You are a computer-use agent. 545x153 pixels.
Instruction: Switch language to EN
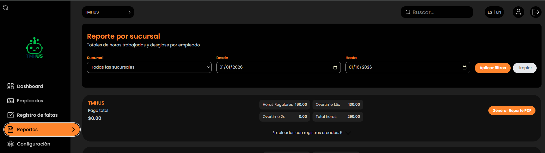coord(499,12)
